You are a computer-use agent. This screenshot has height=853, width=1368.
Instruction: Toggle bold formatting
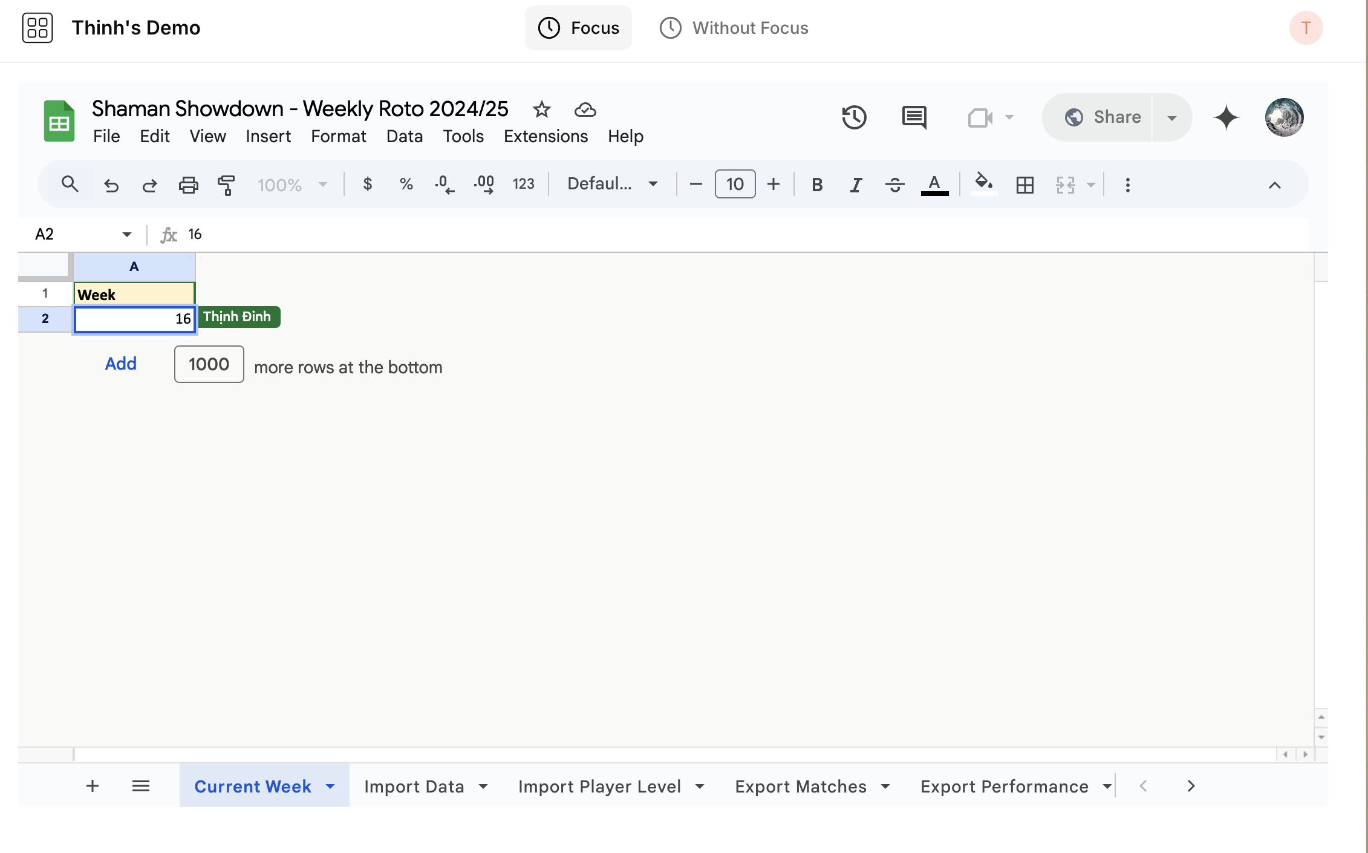[816, 185]
